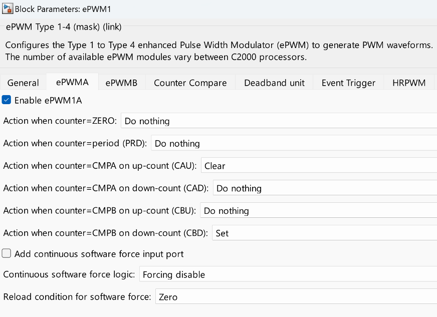Viewport: 437px width, 317px height.
Task: Click the ePWM Type 1-4 mask link text
Action: coord(63,27)
